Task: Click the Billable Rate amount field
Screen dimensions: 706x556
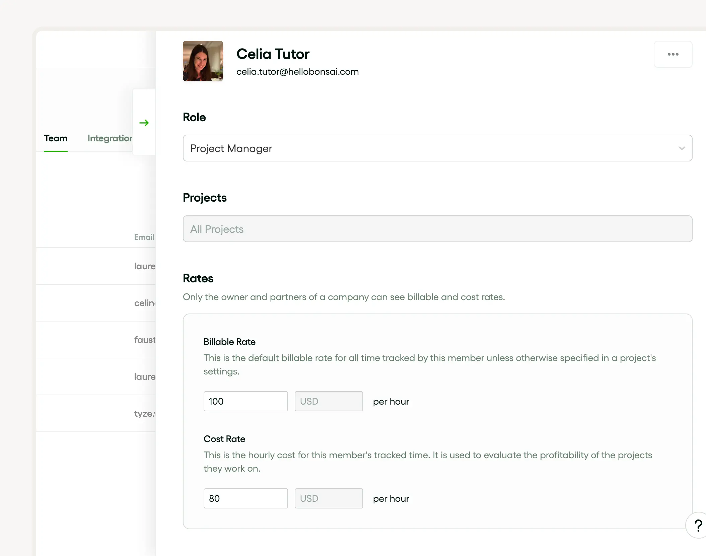Action: coord(245,401)
